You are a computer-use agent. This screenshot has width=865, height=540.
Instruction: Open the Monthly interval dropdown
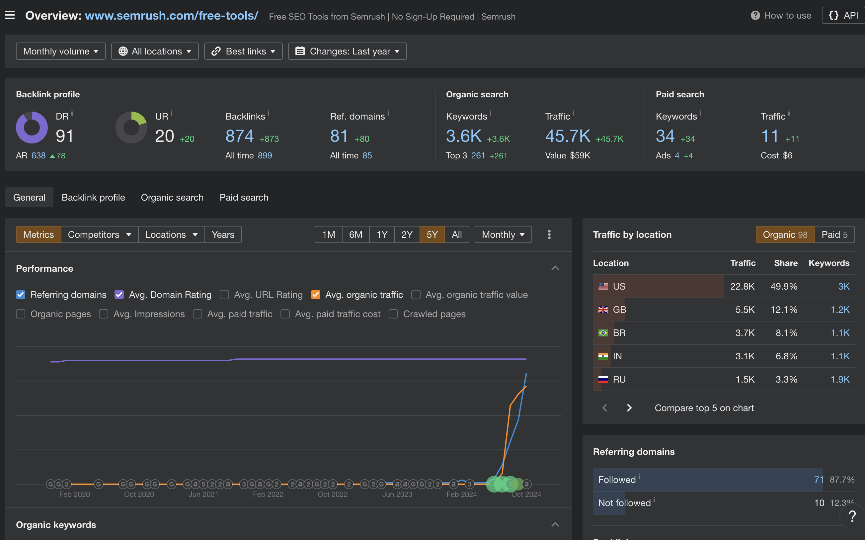point(503,235)
